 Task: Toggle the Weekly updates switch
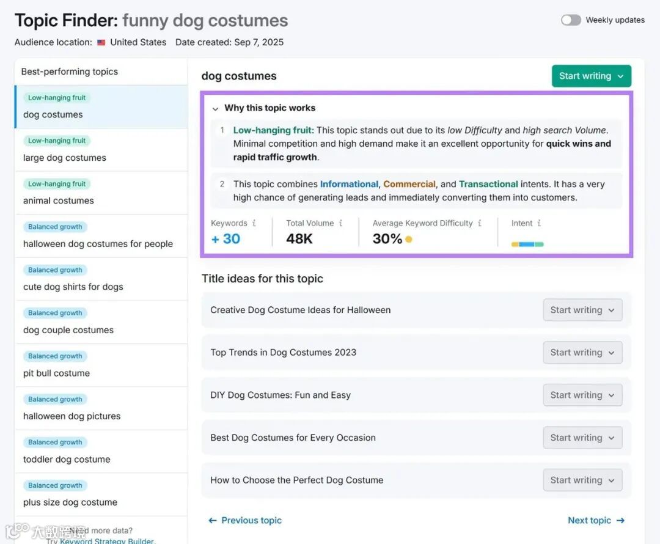click(x=571, y=20)
